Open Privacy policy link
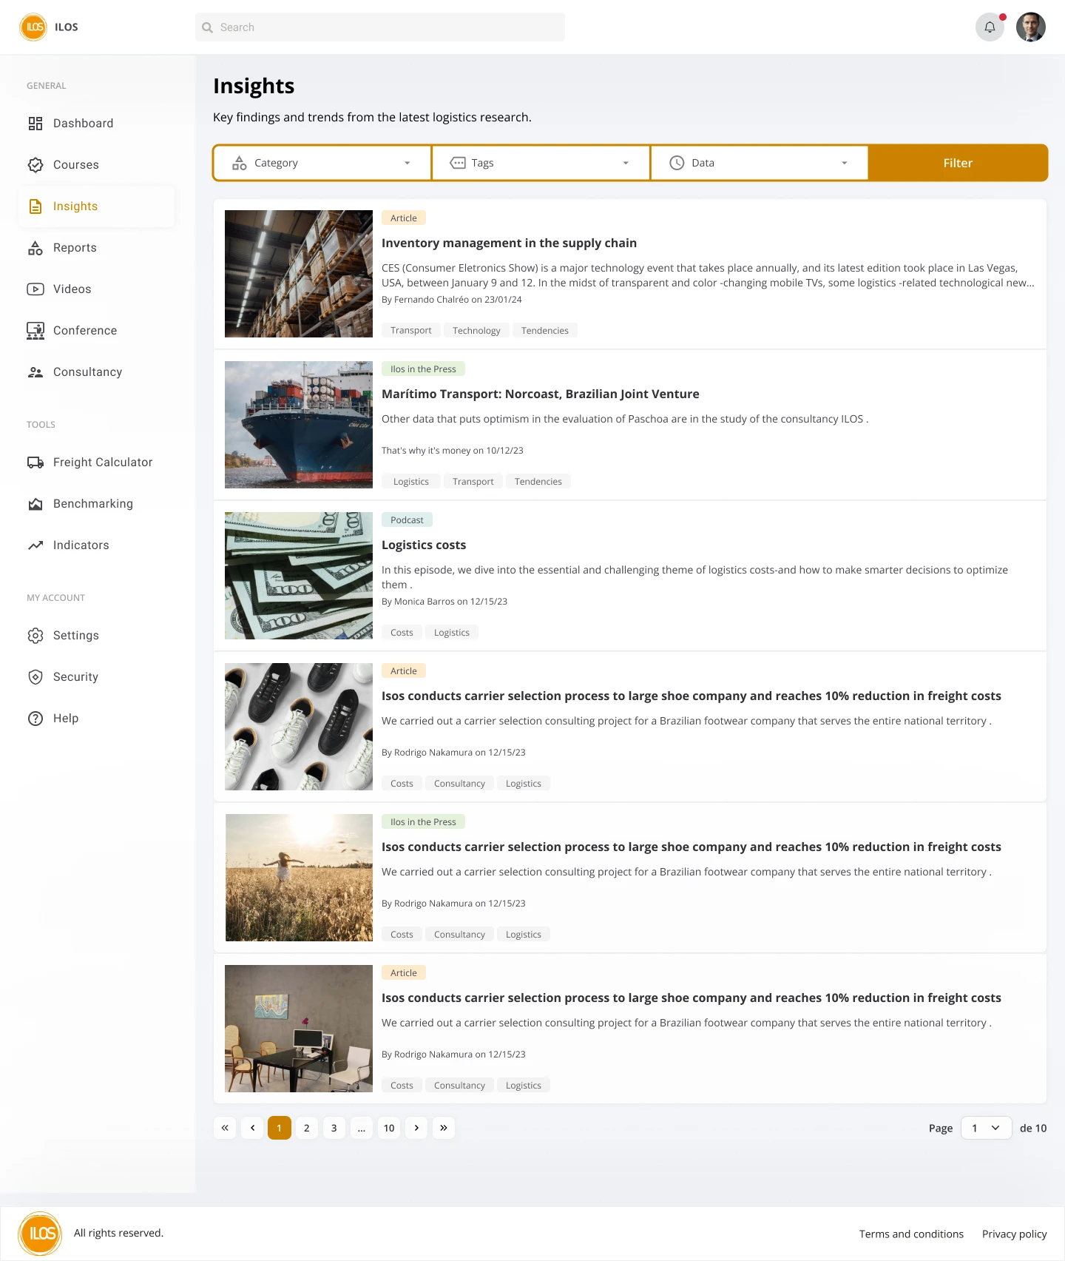1065x1261 pixels. coord(1015,1234)
